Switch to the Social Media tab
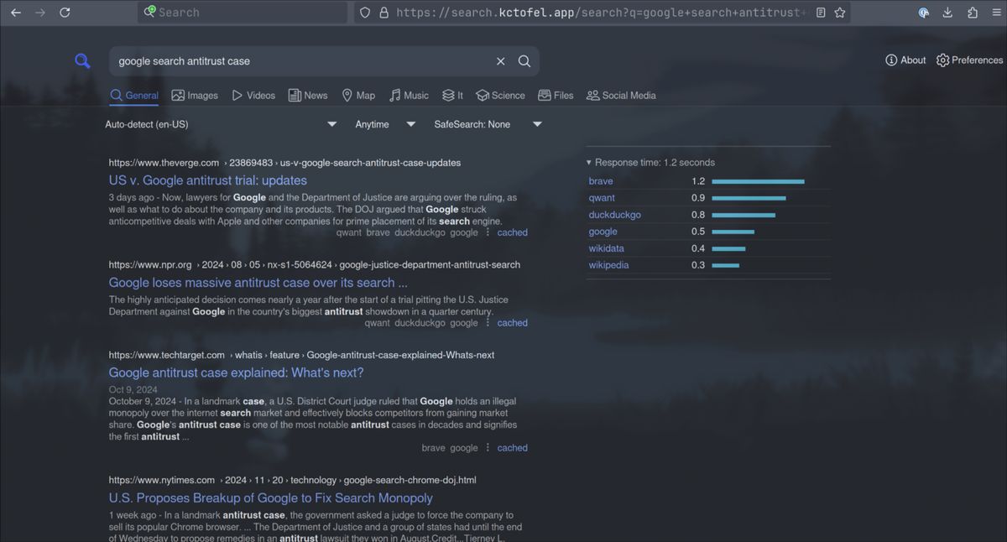 (621, 96)
